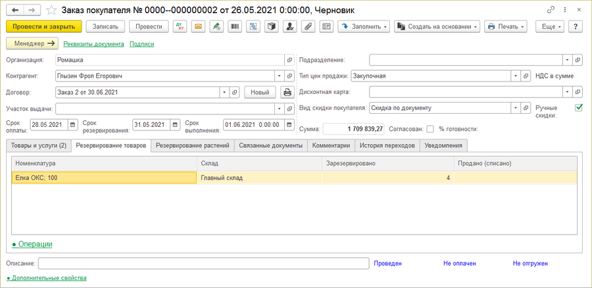
Task: Open the Контрагент record icon
Action: click(x=289, y=76)
